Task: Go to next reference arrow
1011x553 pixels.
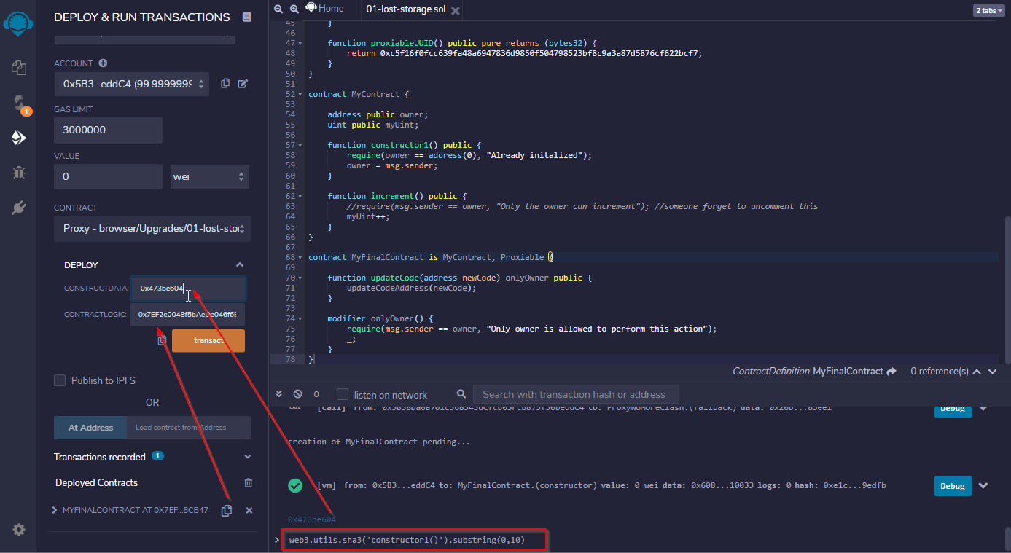Action: 991,372
